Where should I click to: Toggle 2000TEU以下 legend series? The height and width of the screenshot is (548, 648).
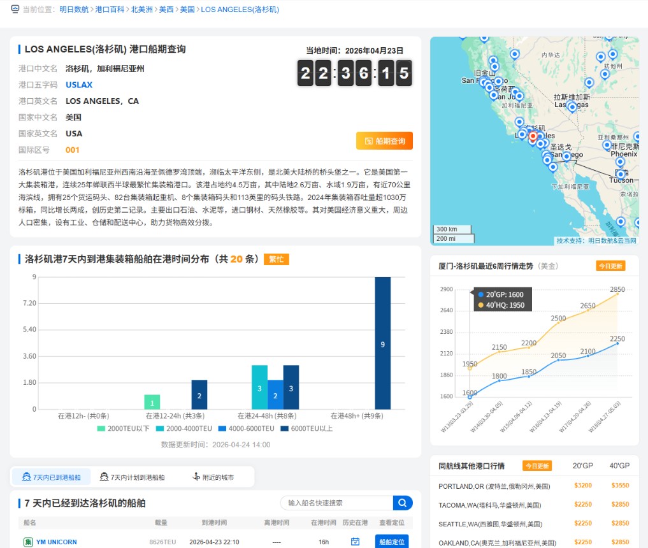pyautogui.click(x=123, y=428)
